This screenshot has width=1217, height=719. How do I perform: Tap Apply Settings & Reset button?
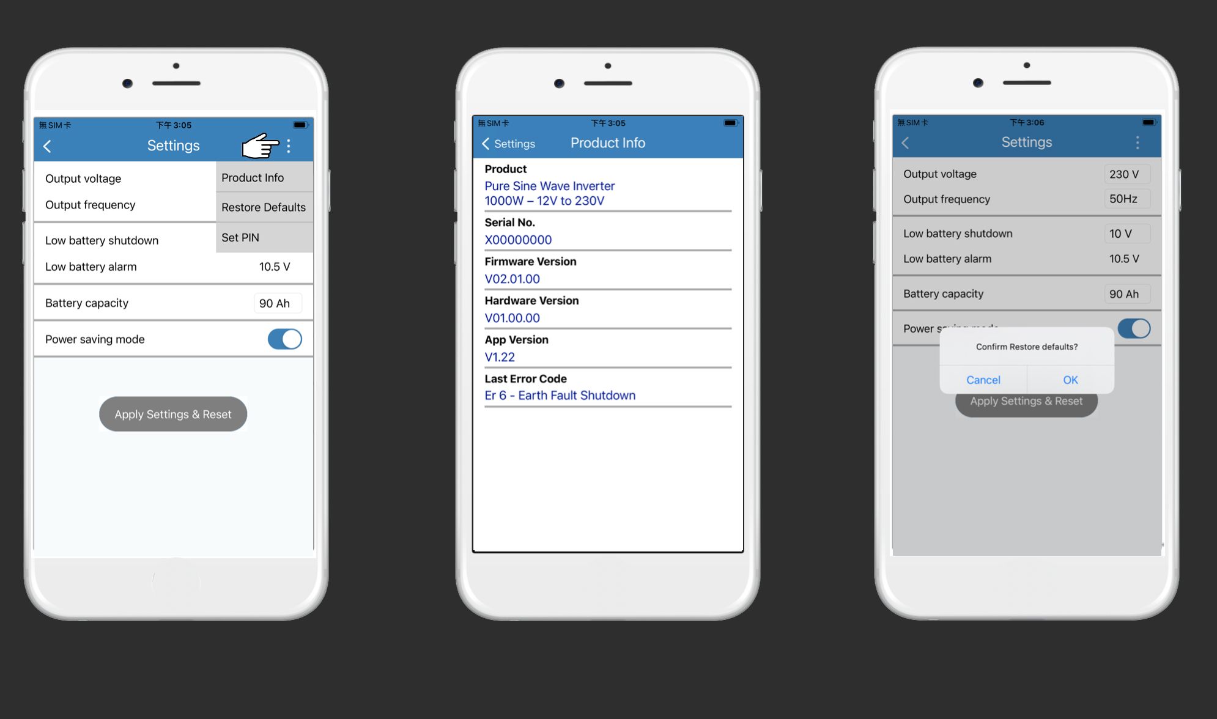pos(173,415)
